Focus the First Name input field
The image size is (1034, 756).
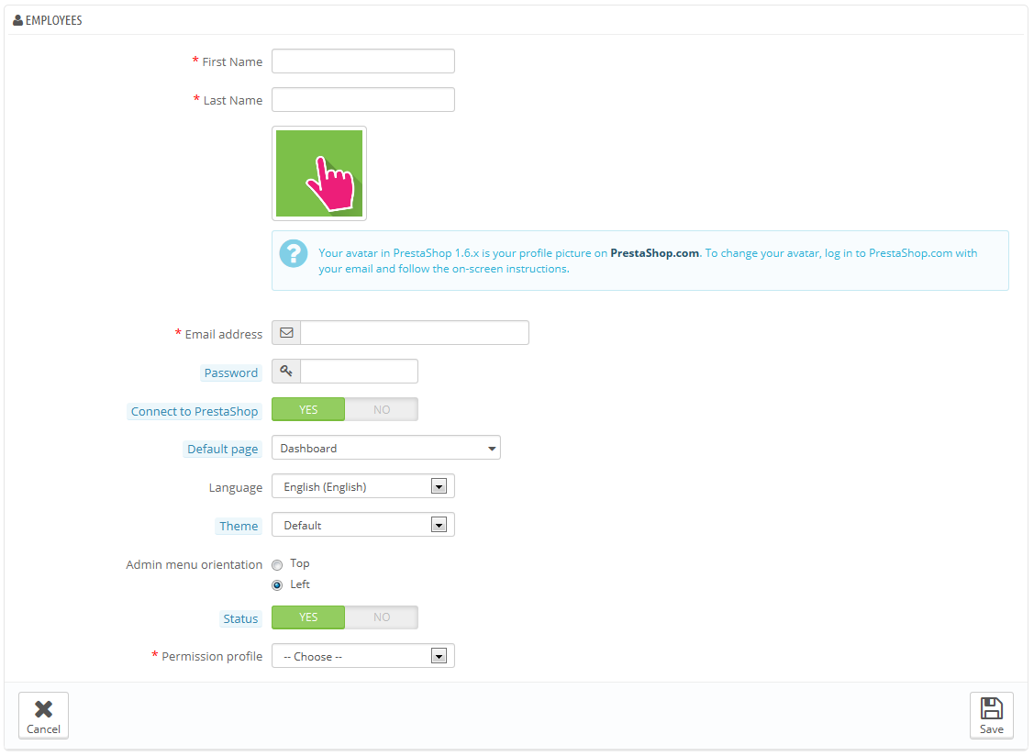tap(363, 61)
